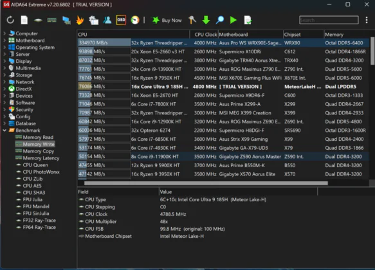Expand the Multimedia tree node

point(5,68)
